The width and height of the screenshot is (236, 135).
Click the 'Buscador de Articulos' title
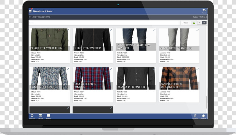click(43, 11)
